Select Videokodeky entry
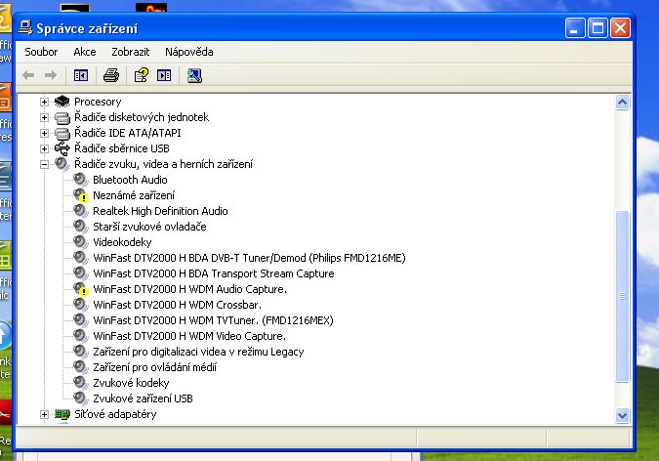 (122, 242)
